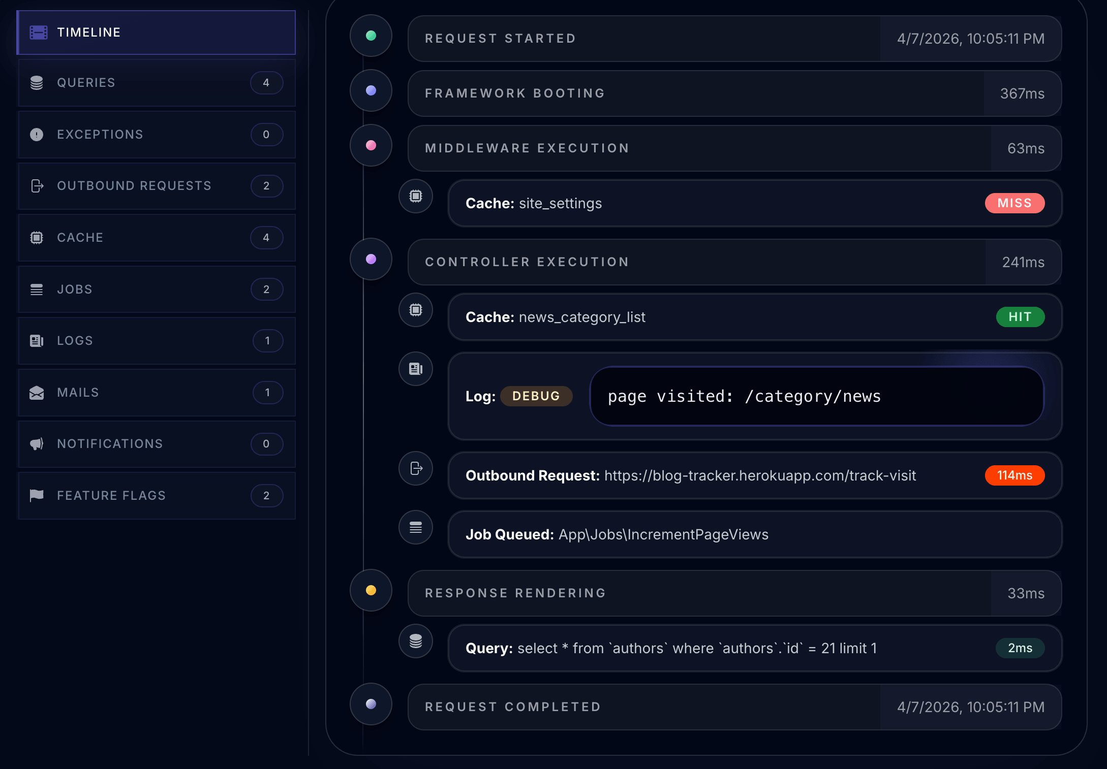Open the Timeline tab
This screenshot has height=769, width=1107.
tap(156, 33)
